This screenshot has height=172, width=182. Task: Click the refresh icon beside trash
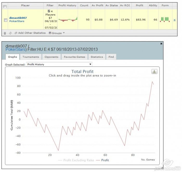point(10,33)
